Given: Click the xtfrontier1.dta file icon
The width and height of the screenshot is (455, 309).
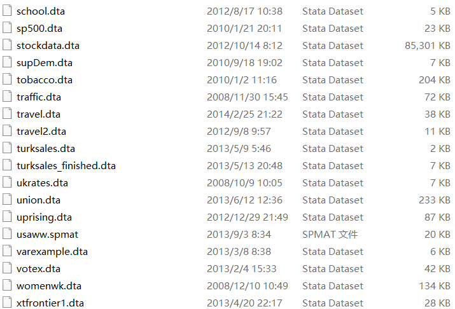Looking at the screenshot, I should pyautogui.click(x=6, y=303).
